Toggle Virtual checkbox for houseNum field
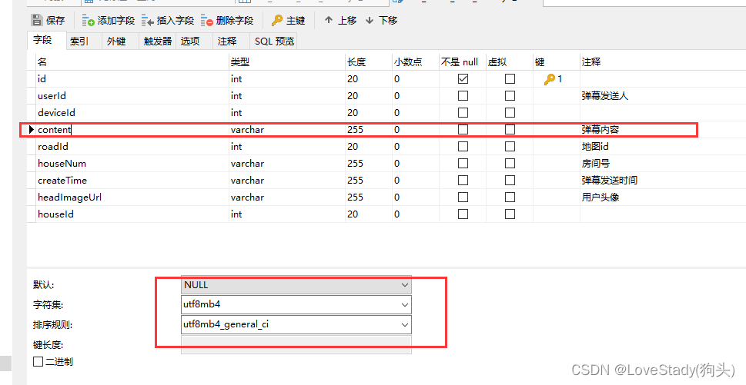This screenshot has width=746, height=385. pos(510,164)
